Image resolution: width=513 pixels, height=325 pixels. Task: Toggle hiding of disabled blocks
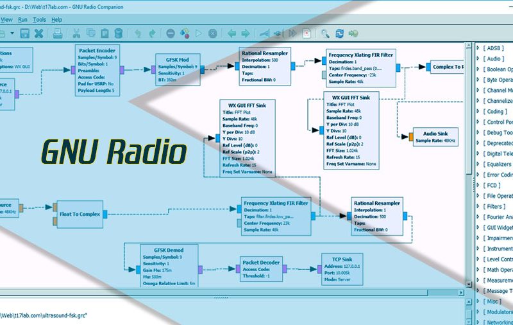click(x=307, y=33)
